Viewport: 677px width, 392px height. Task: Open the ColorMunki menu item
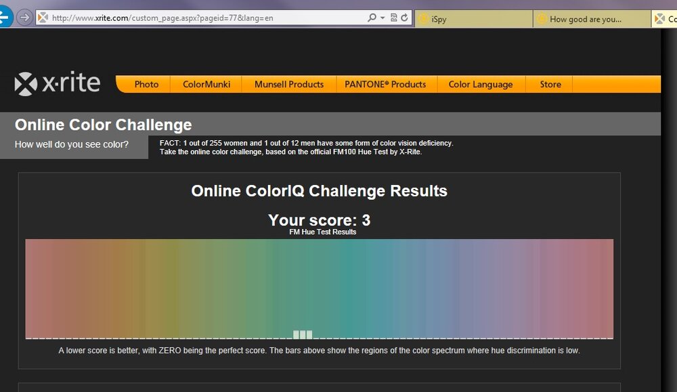click(x=206, y=84)
